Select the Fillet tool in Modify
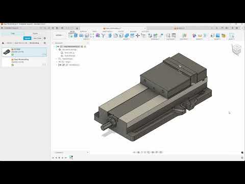The image size is (245, 184). pos(115,35)
